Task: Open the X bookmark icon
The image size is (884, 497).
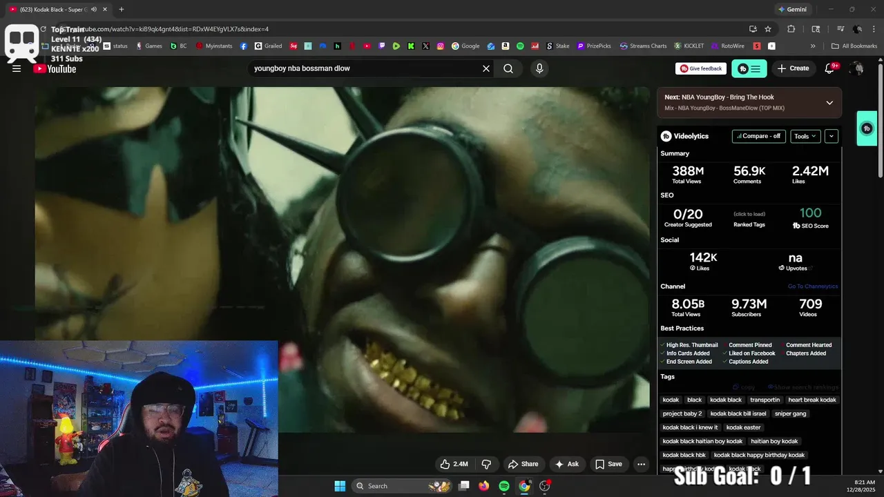Action: [425, 46]
